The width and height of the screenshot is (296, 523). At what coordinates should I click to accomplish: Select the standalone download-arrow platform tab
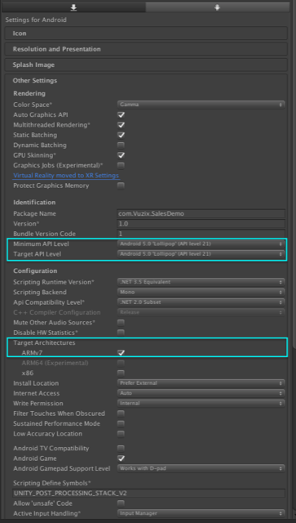click(74, 7)
